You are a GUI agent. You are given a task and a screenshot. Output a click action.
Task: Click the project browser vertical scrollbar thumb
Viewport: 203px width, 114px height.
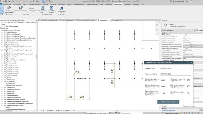36,56
